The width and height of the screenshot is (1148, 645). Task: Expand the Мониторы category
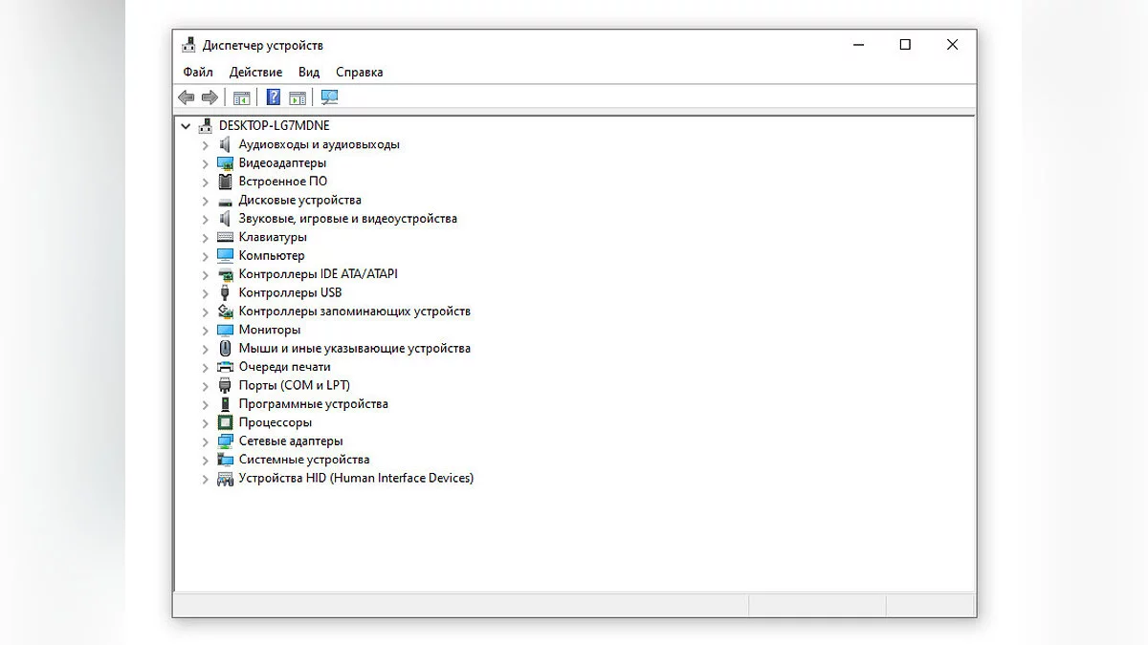205,331
